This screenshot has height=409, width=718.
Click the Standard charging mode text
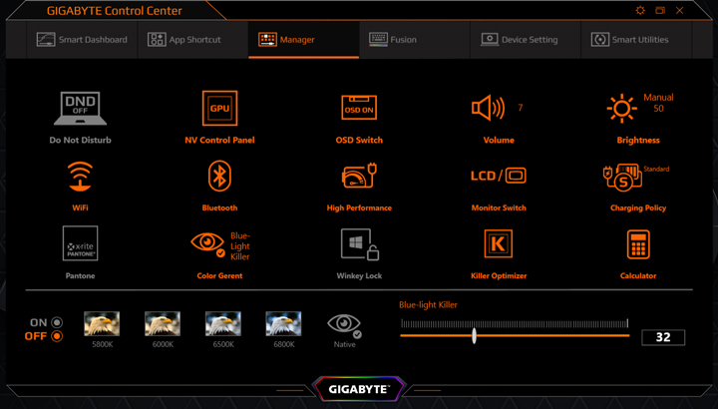(656, 169)
